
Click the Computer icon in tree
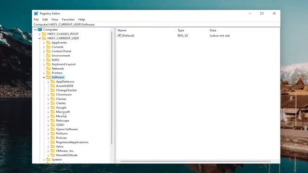[x=39, y=29]
